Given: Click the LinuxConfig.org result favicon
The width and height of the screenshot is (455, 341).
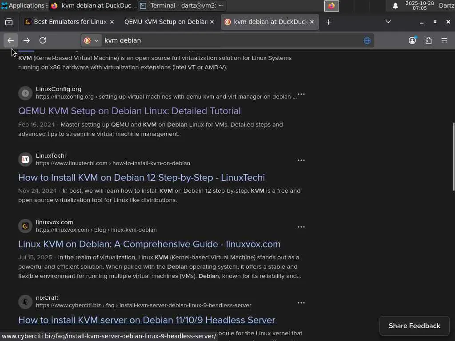Looking at the screenshot, I should point(25,93).
